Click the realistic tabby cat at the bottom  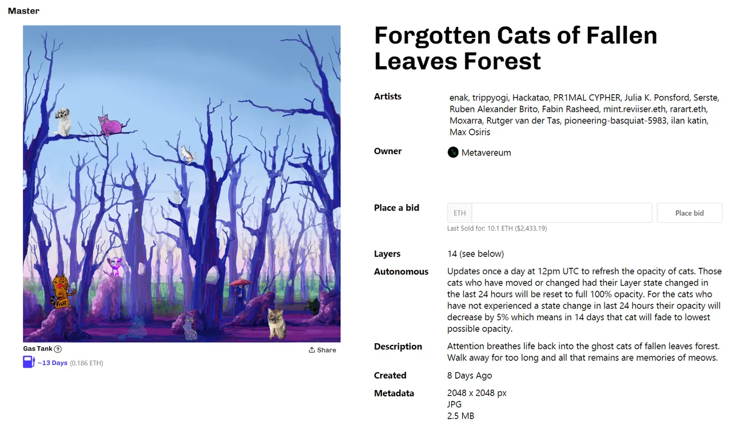click(x=276, y=322)
